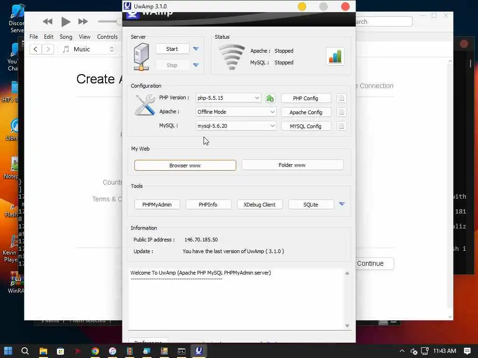Open XDebug Client tool
478x358 pixels.
pos(260,205)
